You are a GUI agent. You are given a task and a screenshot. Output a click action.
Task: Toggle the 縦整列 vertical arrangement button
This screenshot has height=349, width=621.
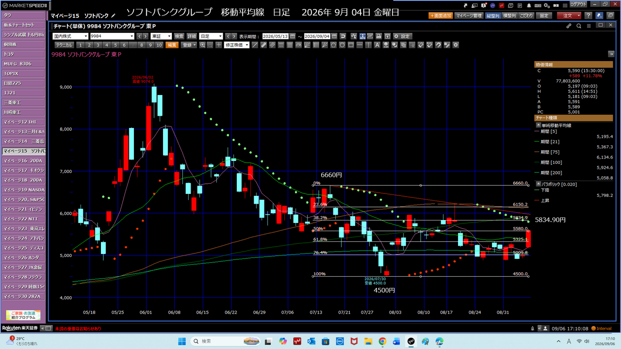492,16
